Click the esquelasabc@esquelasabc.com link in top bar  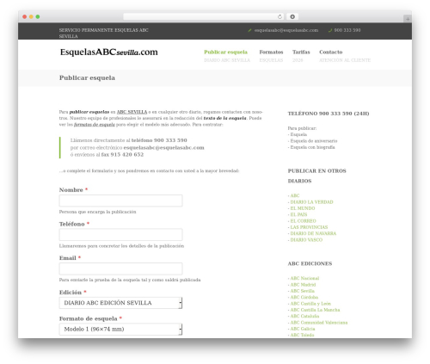coord(286,30)
